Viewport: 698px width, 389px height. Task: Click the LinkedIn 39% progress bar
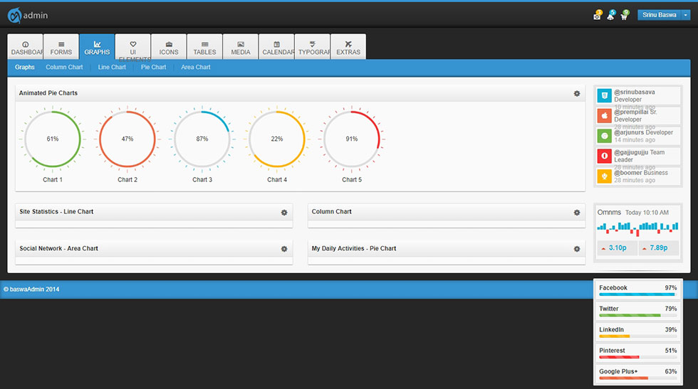coord(637,336)
